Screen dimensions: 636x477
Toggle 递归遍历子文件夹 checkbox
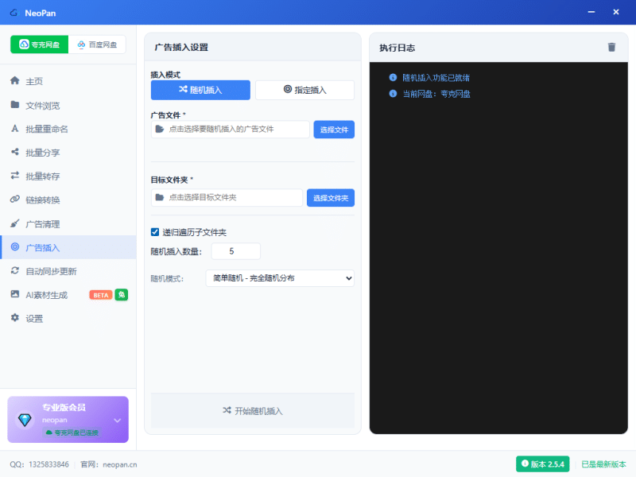pos(155,232)
